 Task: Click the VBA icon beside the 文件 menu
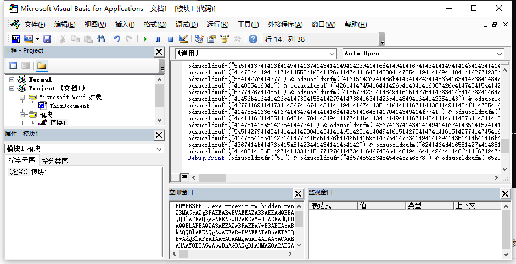(15, 24)
